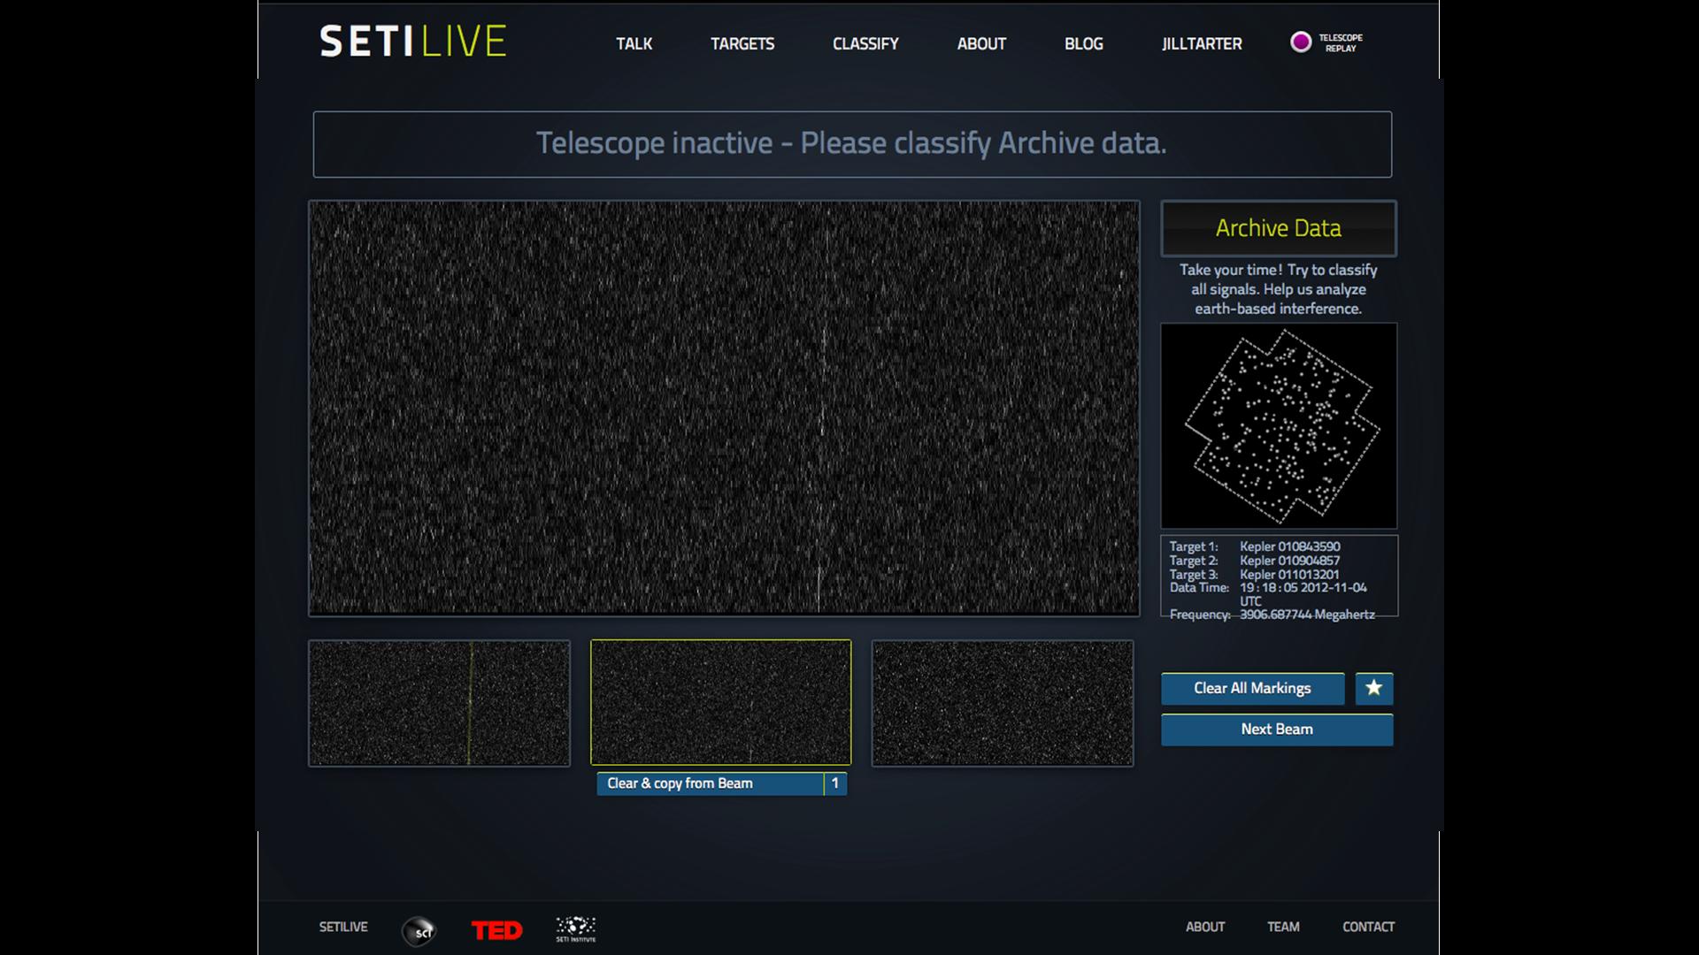The width and height of the screenshot is (1699, 955).
Task: Open the TED logo link
Action: pos(496,930)
